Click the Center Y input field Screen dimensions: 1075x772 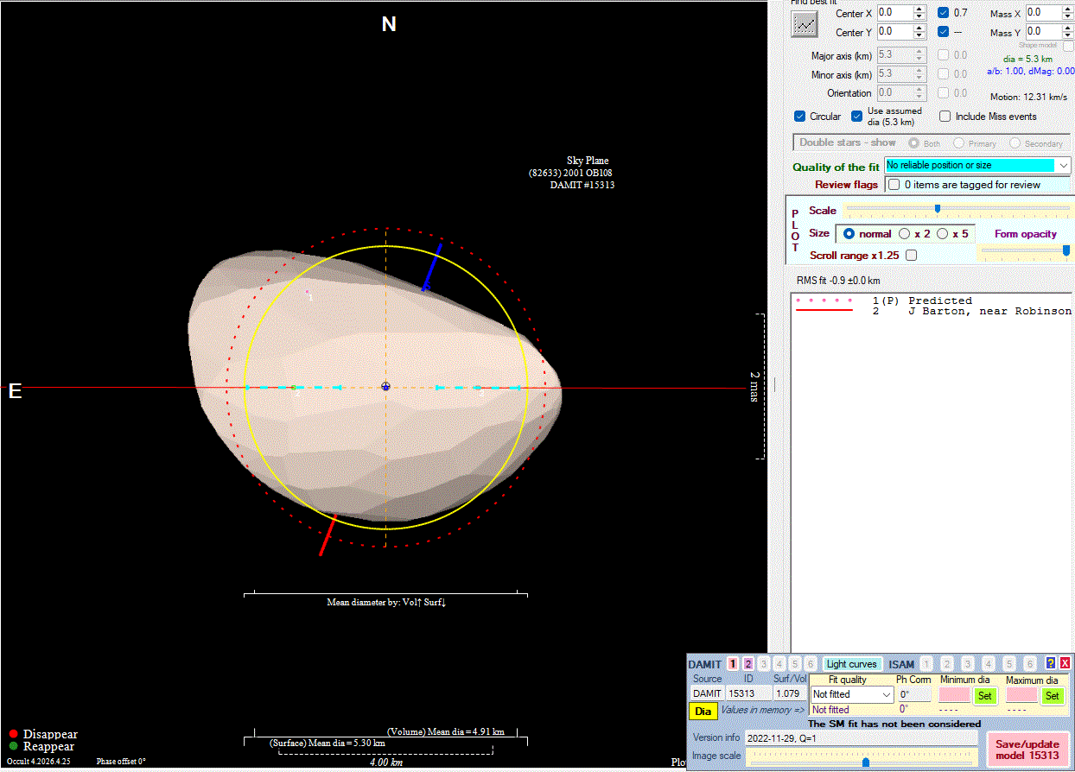(x=895, y=32)
